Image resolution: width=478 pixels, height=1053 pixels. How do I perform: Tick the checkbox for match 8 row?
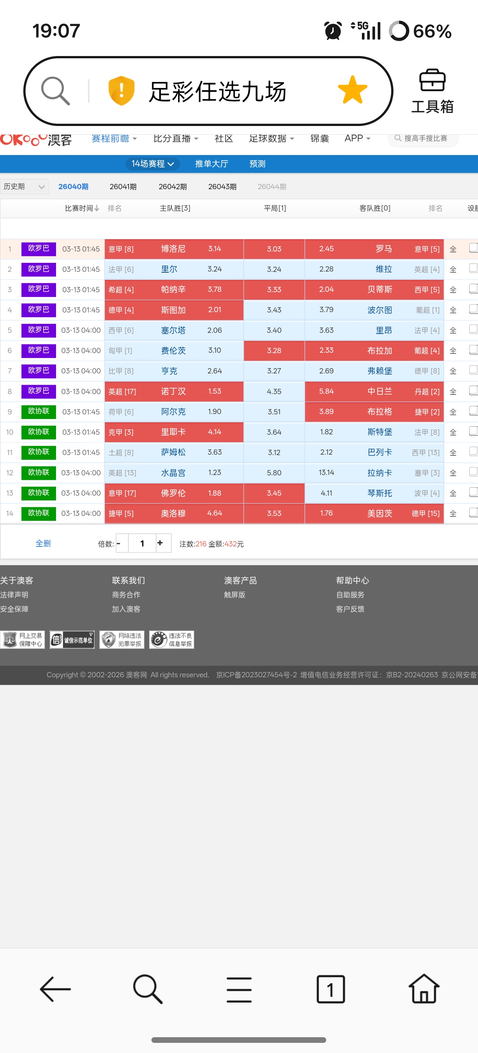[473, 390]
